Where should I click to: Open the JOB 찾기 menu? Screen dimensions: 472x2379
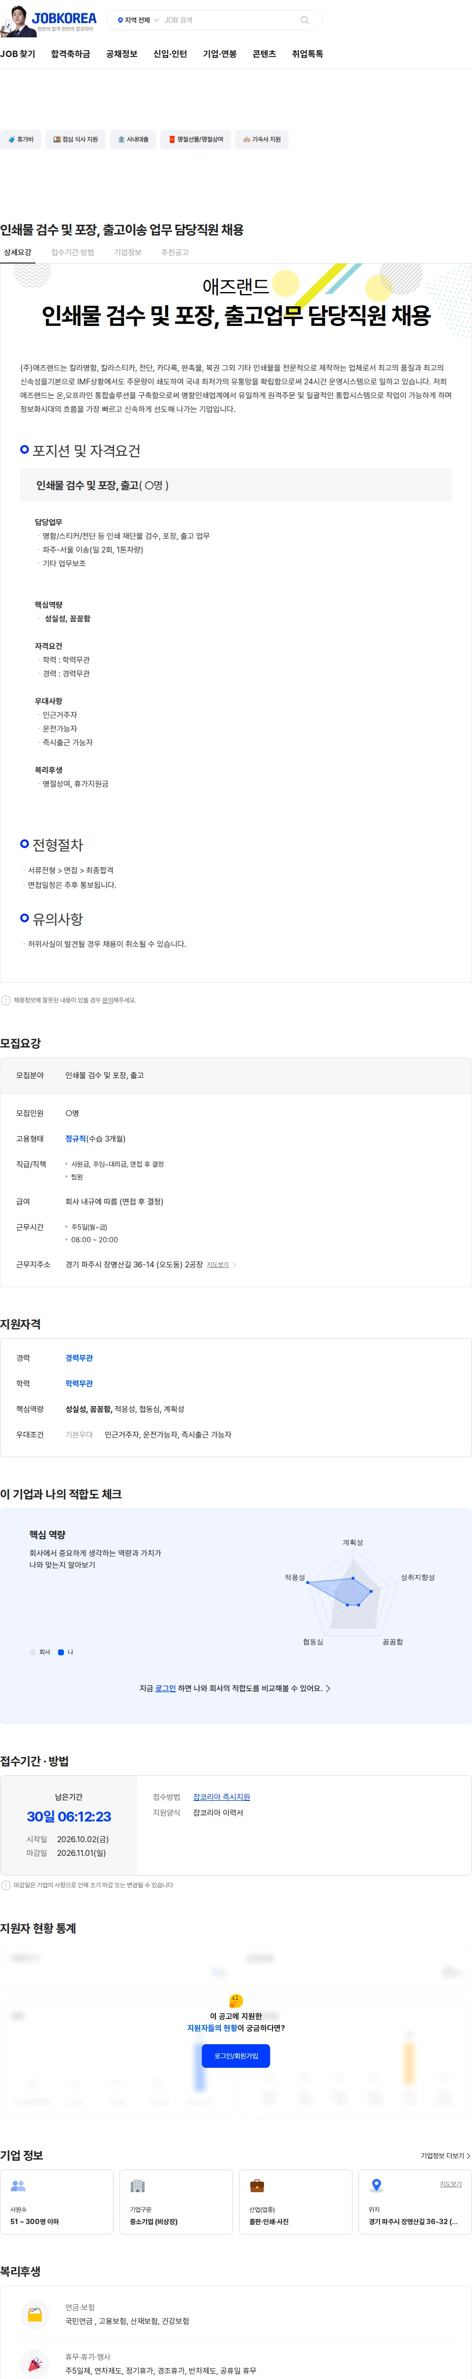tap(18, 55)
